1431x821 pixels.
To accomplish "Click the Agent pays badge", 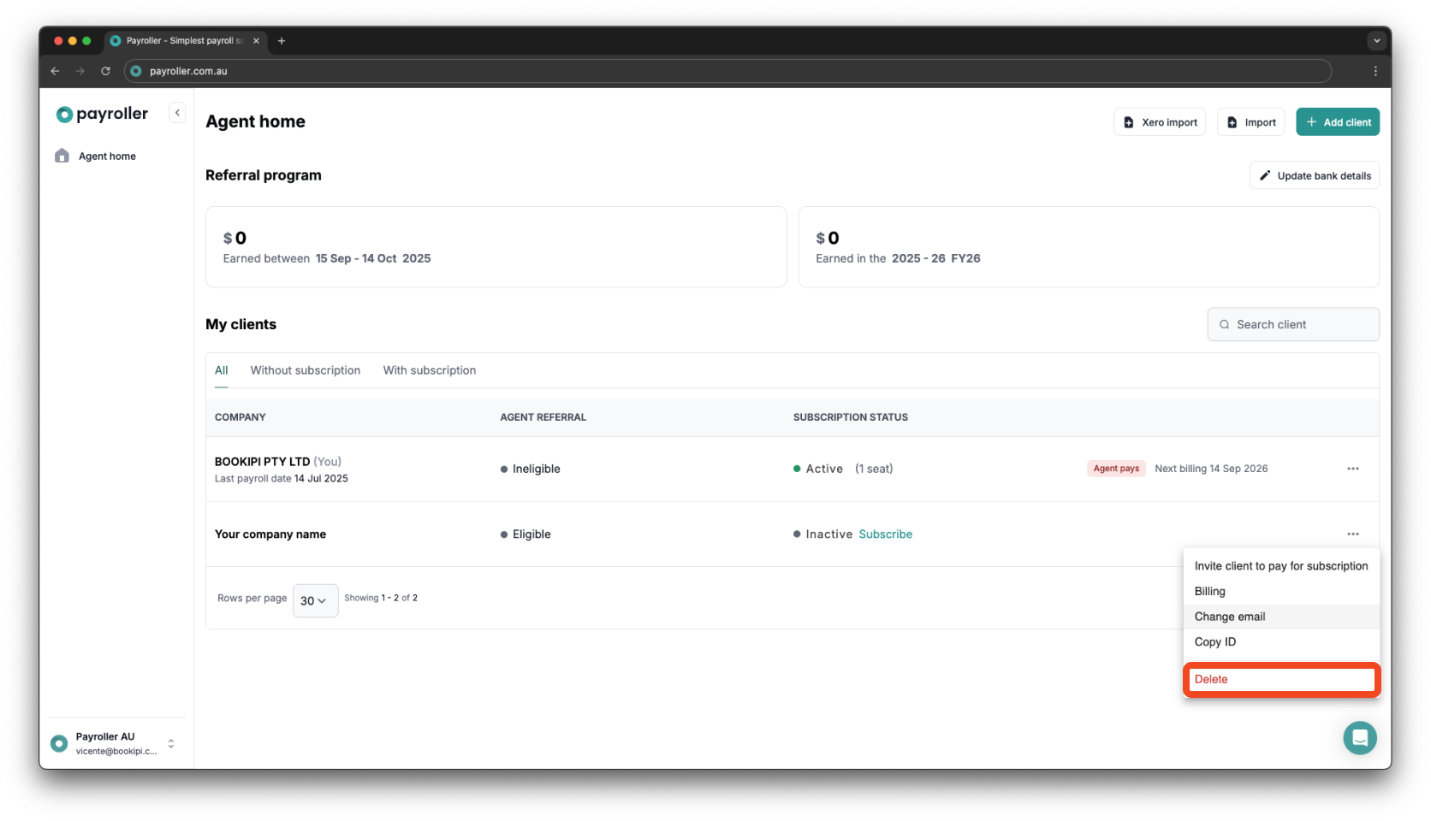I will point(1116,469).
